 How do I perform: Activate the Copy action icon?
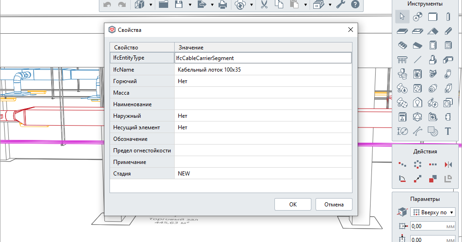tap(433, 179)
